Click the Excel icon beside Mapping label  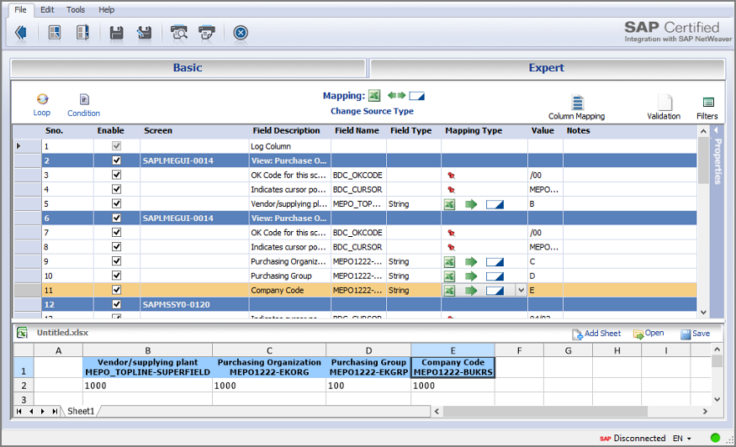374,96
